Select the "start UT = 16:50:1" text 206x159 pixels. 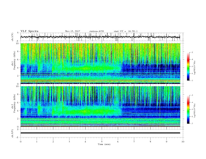pos(126,31)
